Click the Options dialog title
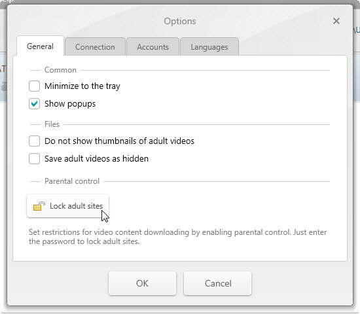This screenshot has width=360, height=314. (x=180, y=21)
